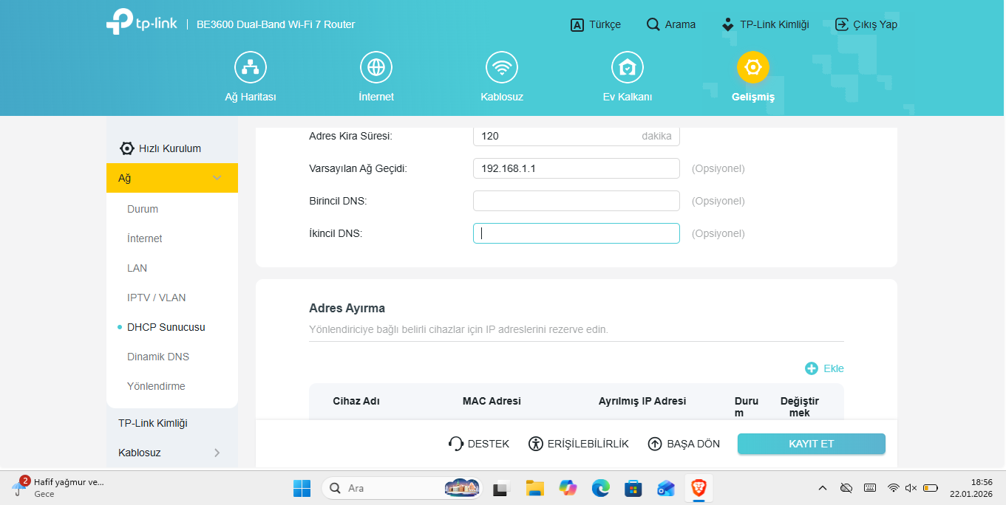Screen dimensions: 1006x505
Task: Open the İnternet globe icon
Action: click(x=376, y=68)
